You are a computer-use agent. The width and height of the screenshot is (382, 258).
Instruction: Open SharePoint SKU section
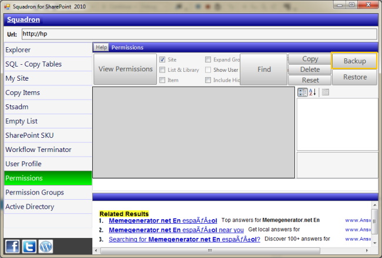48,135
